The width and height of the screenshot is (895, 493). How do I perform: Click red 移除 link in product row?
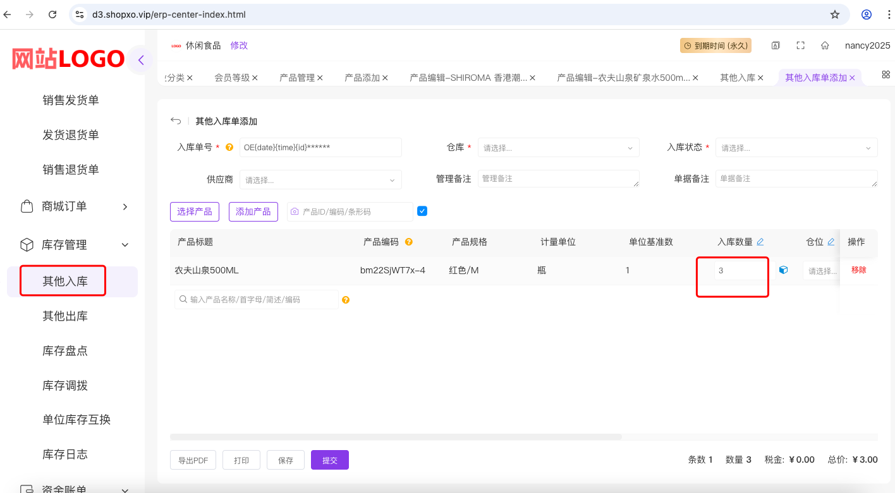[x=859, y=270]
